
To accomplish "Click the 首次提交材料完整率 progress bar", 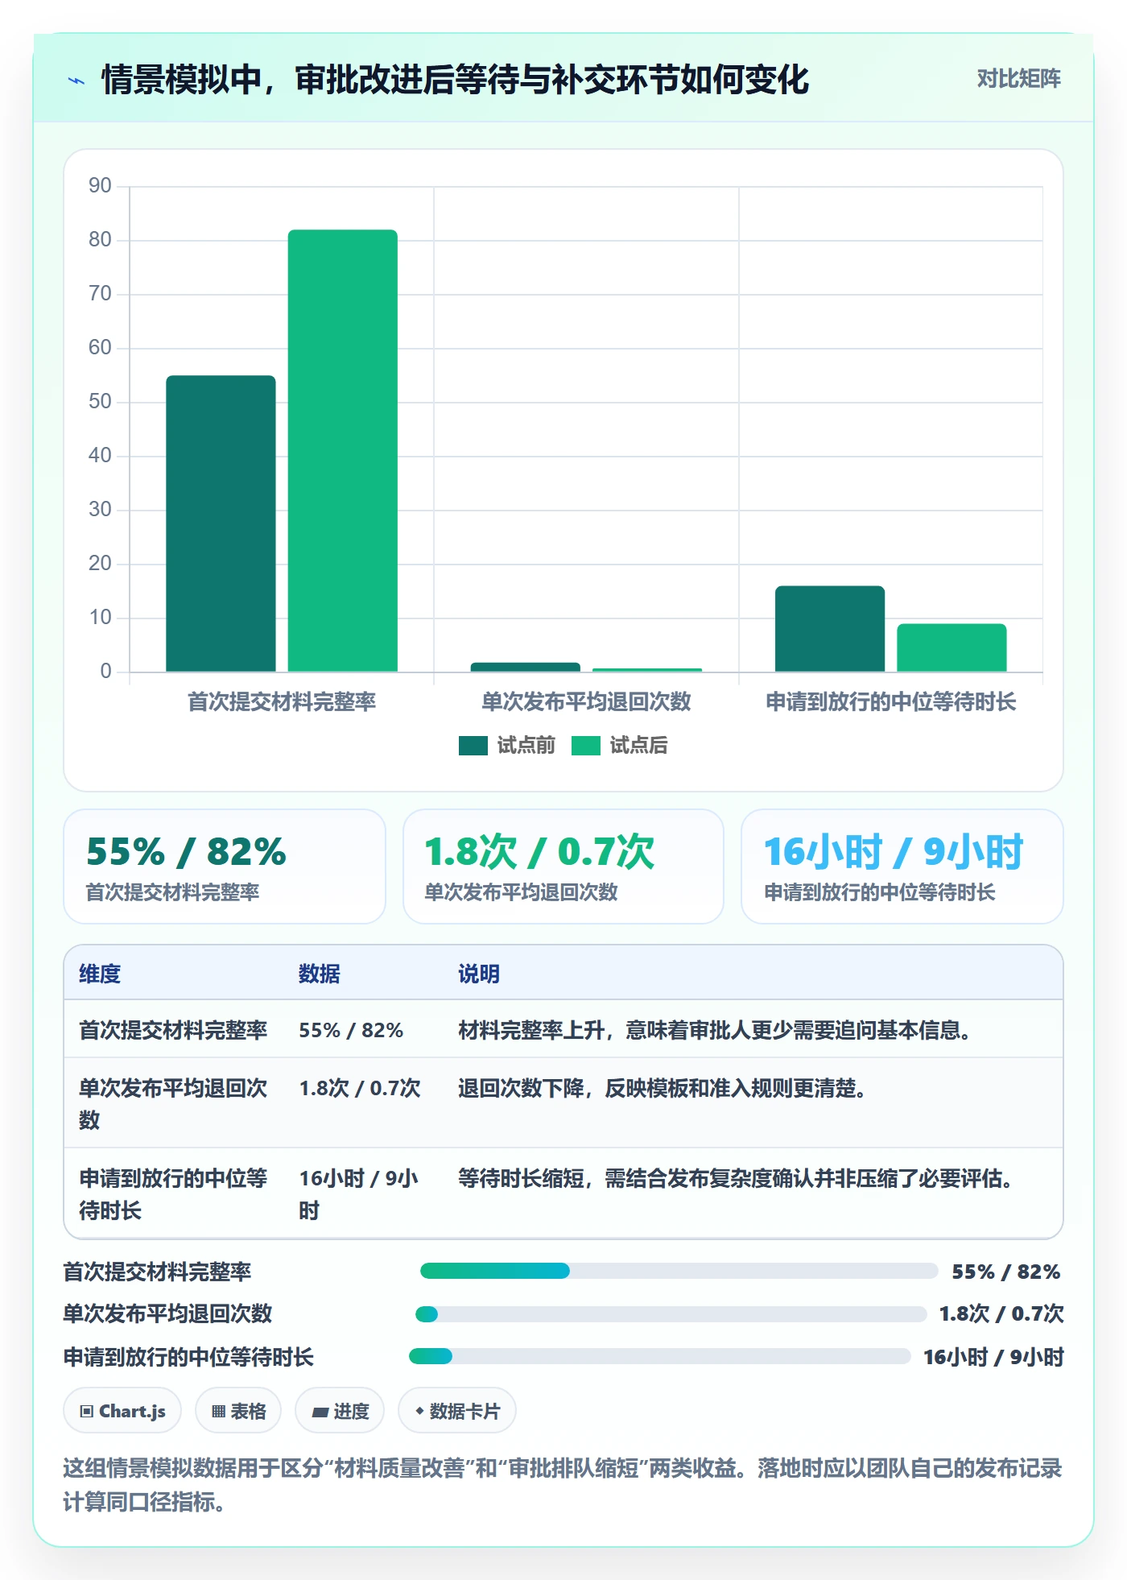I will coord(679,1271).
